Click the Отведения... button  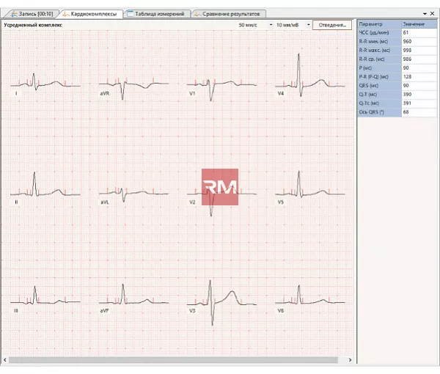[332, 25]
